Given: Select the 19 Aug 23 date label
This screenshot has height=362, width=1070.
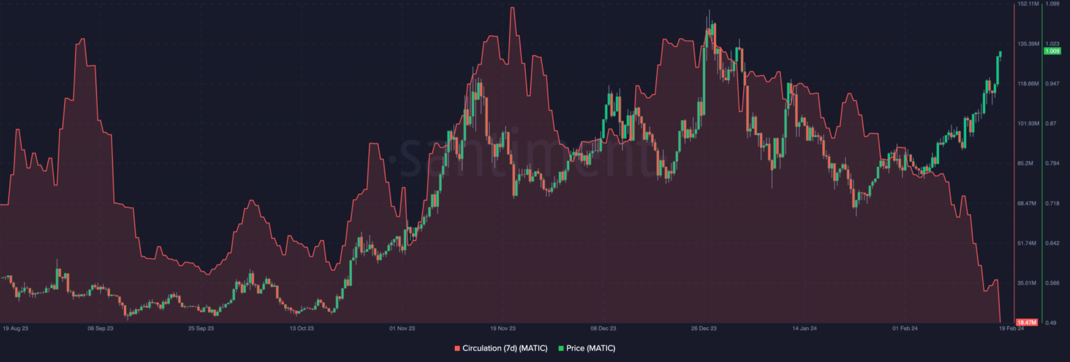Looking at the screenshot, I should (15, 328).
